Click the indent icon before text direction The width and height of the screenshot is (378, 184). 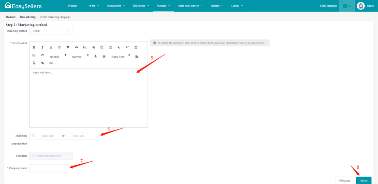tap(34, 55)
